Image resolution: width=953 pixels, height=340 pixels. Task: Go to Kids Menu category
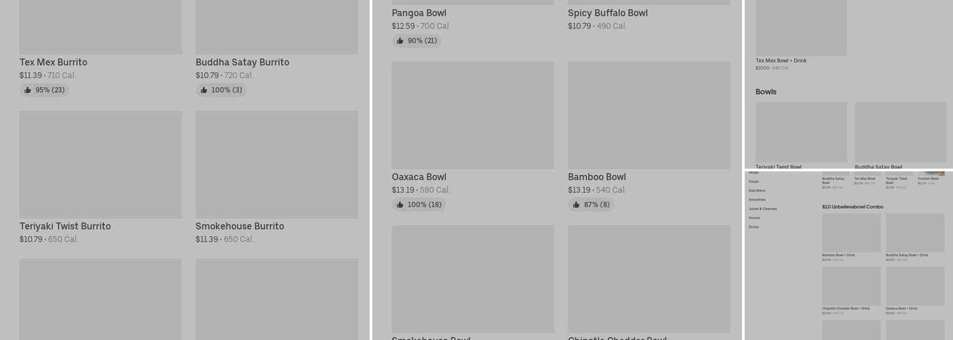(x=757, y=190)
